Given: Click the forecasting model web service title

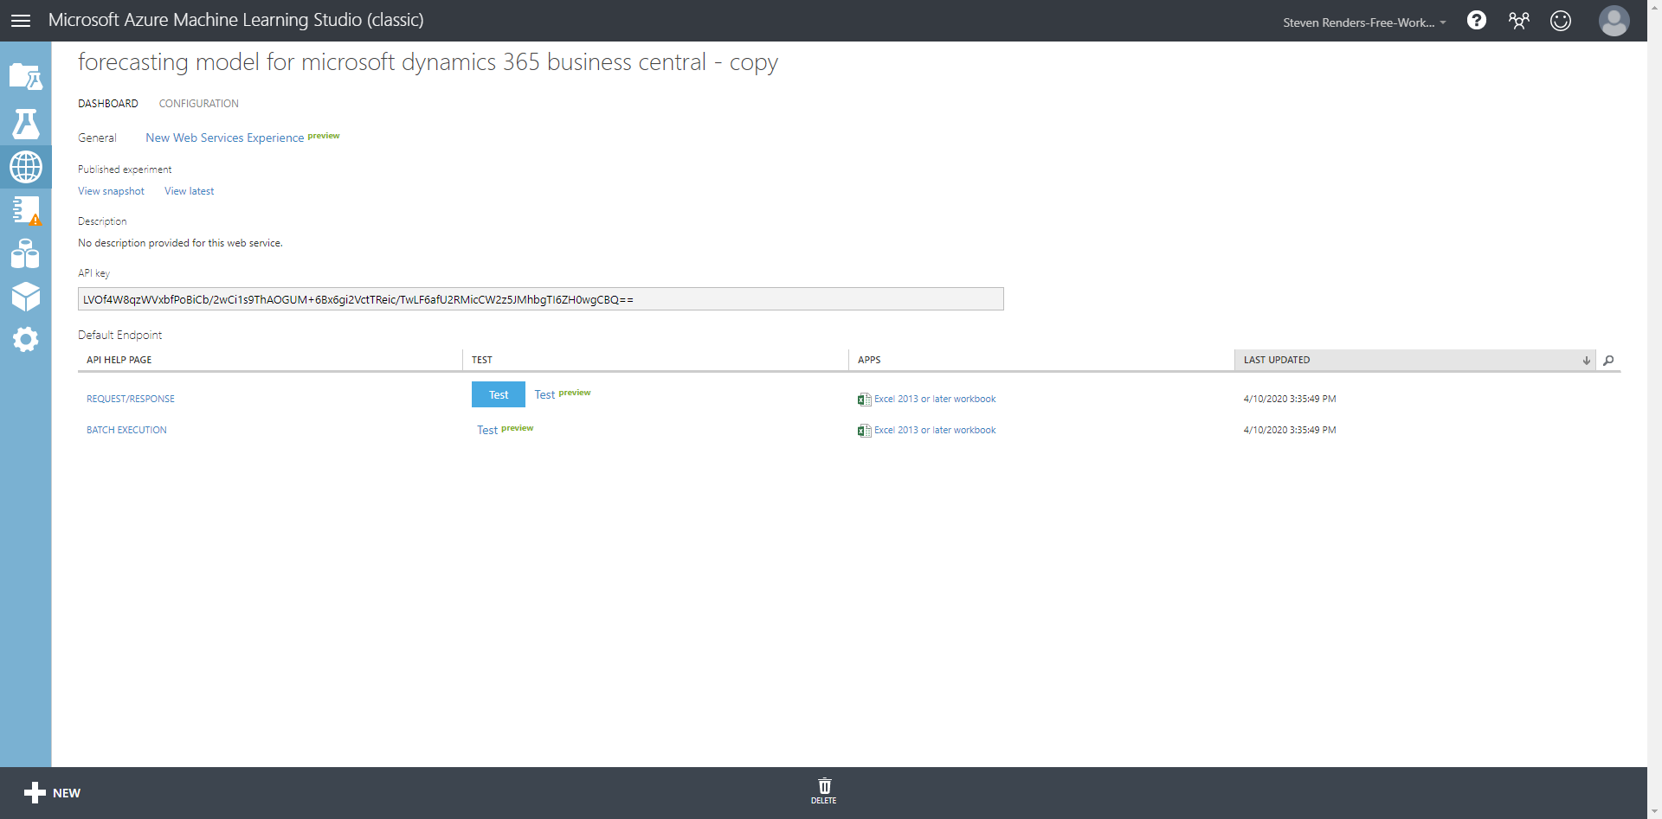Looking at the screenshot, I should [428, 62].
